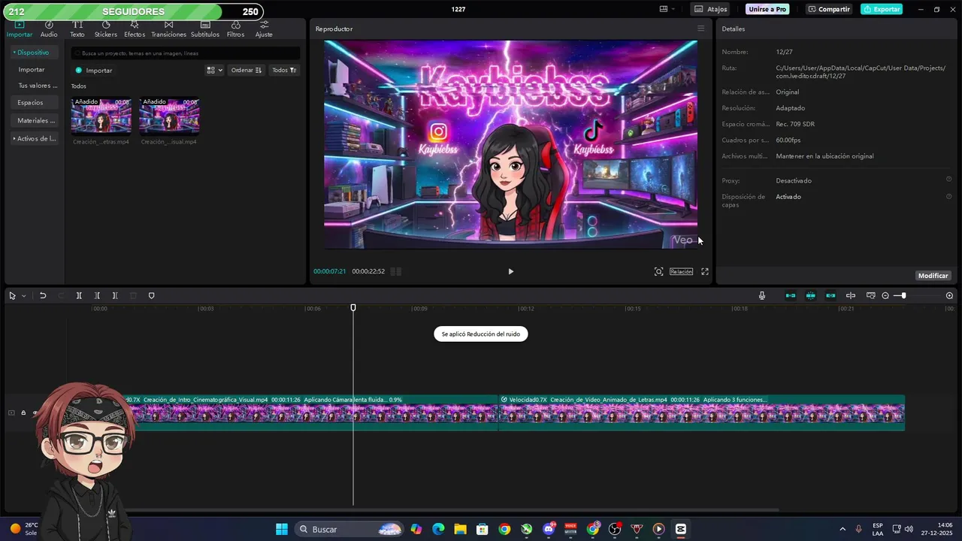Click the Proxy info icon

[x=948, y=180]
